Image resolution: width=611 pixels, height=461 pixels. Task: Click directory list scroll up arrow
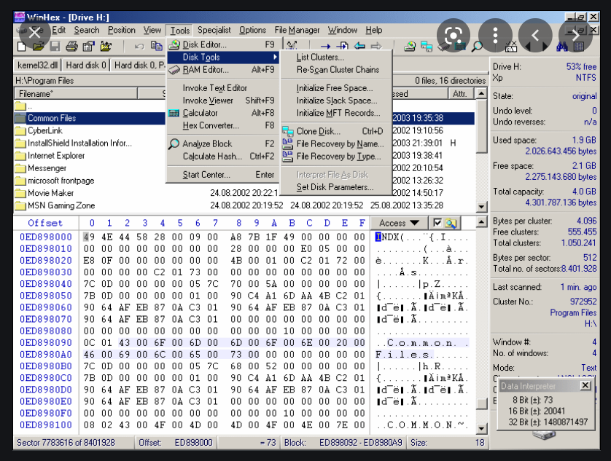click(x=482, y=93)
